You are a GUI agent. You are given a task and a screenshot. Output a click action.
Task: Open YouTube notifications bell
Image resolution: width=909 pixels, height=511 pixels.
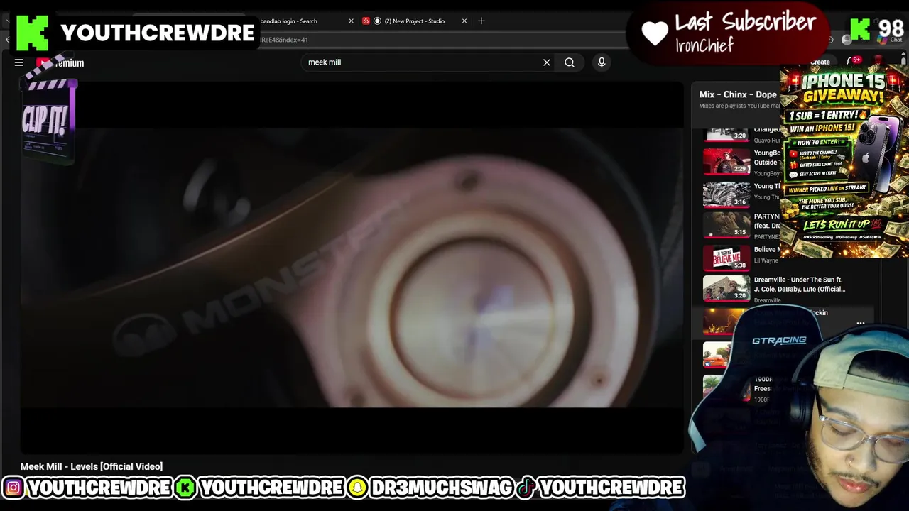[853, 62]
